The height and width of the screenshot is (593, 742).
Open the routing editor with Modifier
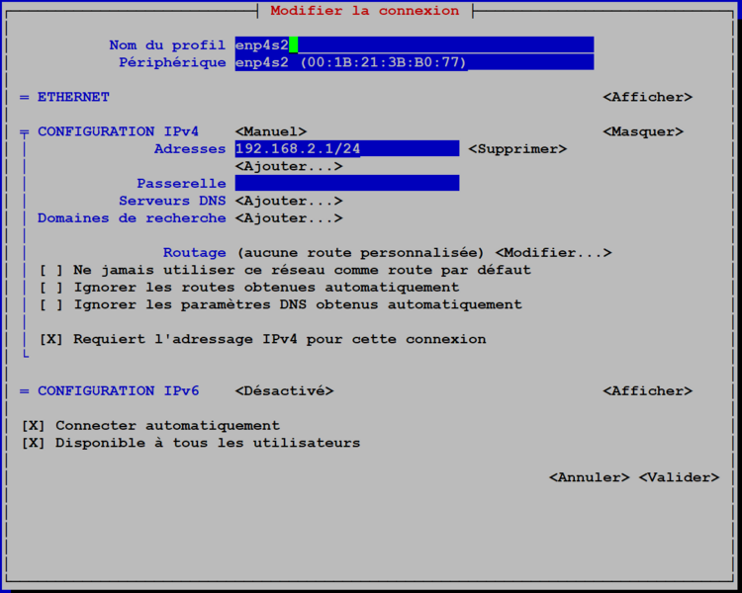click(553, 253)
